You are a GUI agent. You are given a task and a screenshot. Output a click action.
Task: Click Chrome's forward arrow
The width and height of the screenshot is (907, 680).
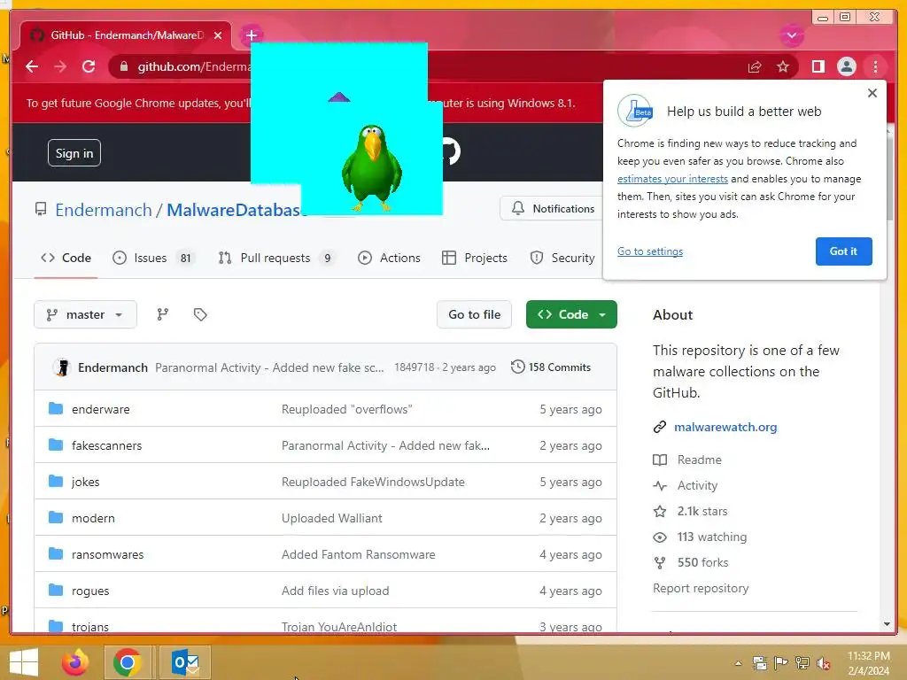60,66
